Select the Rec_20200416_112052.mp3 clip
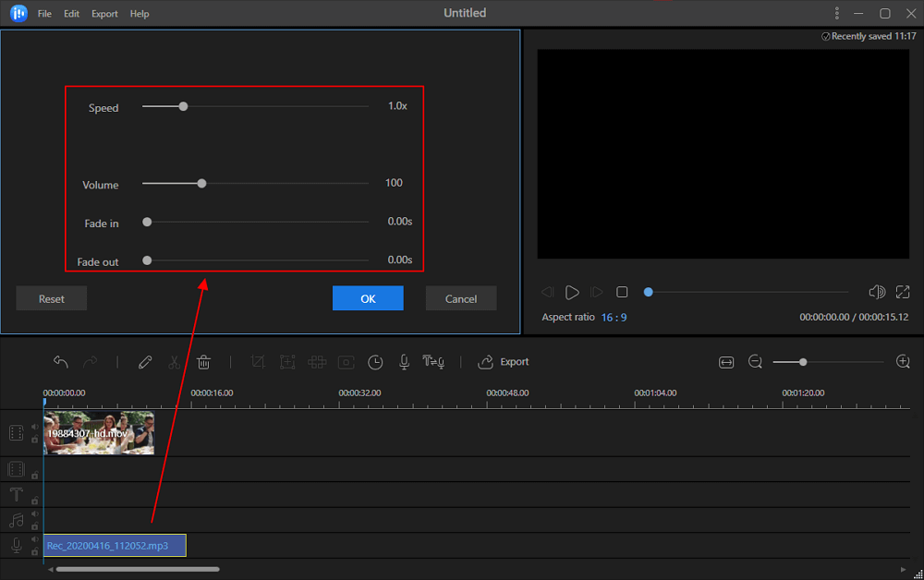 click(x=115, y=545)
